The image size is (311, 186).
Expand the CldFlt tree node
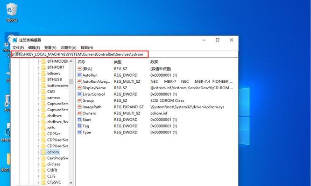38,170
